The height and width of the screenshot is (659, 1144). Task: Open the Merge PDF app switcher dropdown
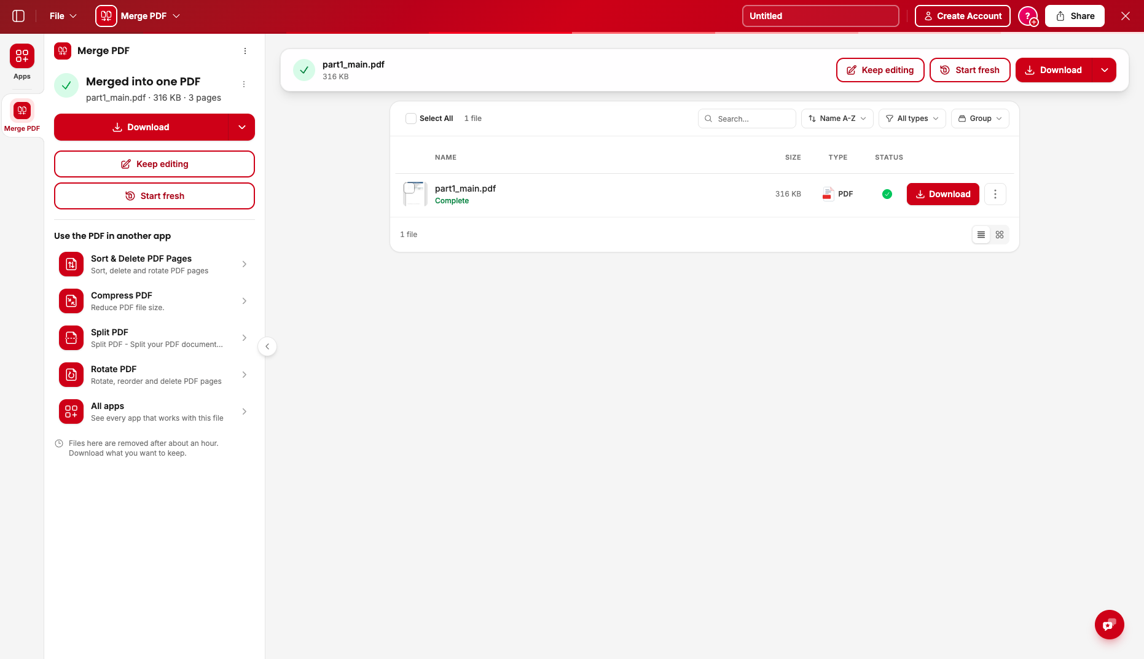pyautogui.click(x=138, y=16)
